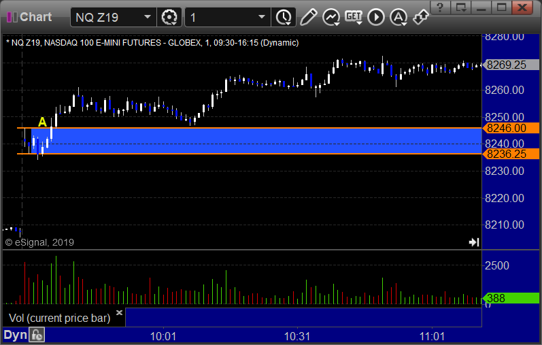
Task: Click the window options dropdown button
Action: [461, 7]
